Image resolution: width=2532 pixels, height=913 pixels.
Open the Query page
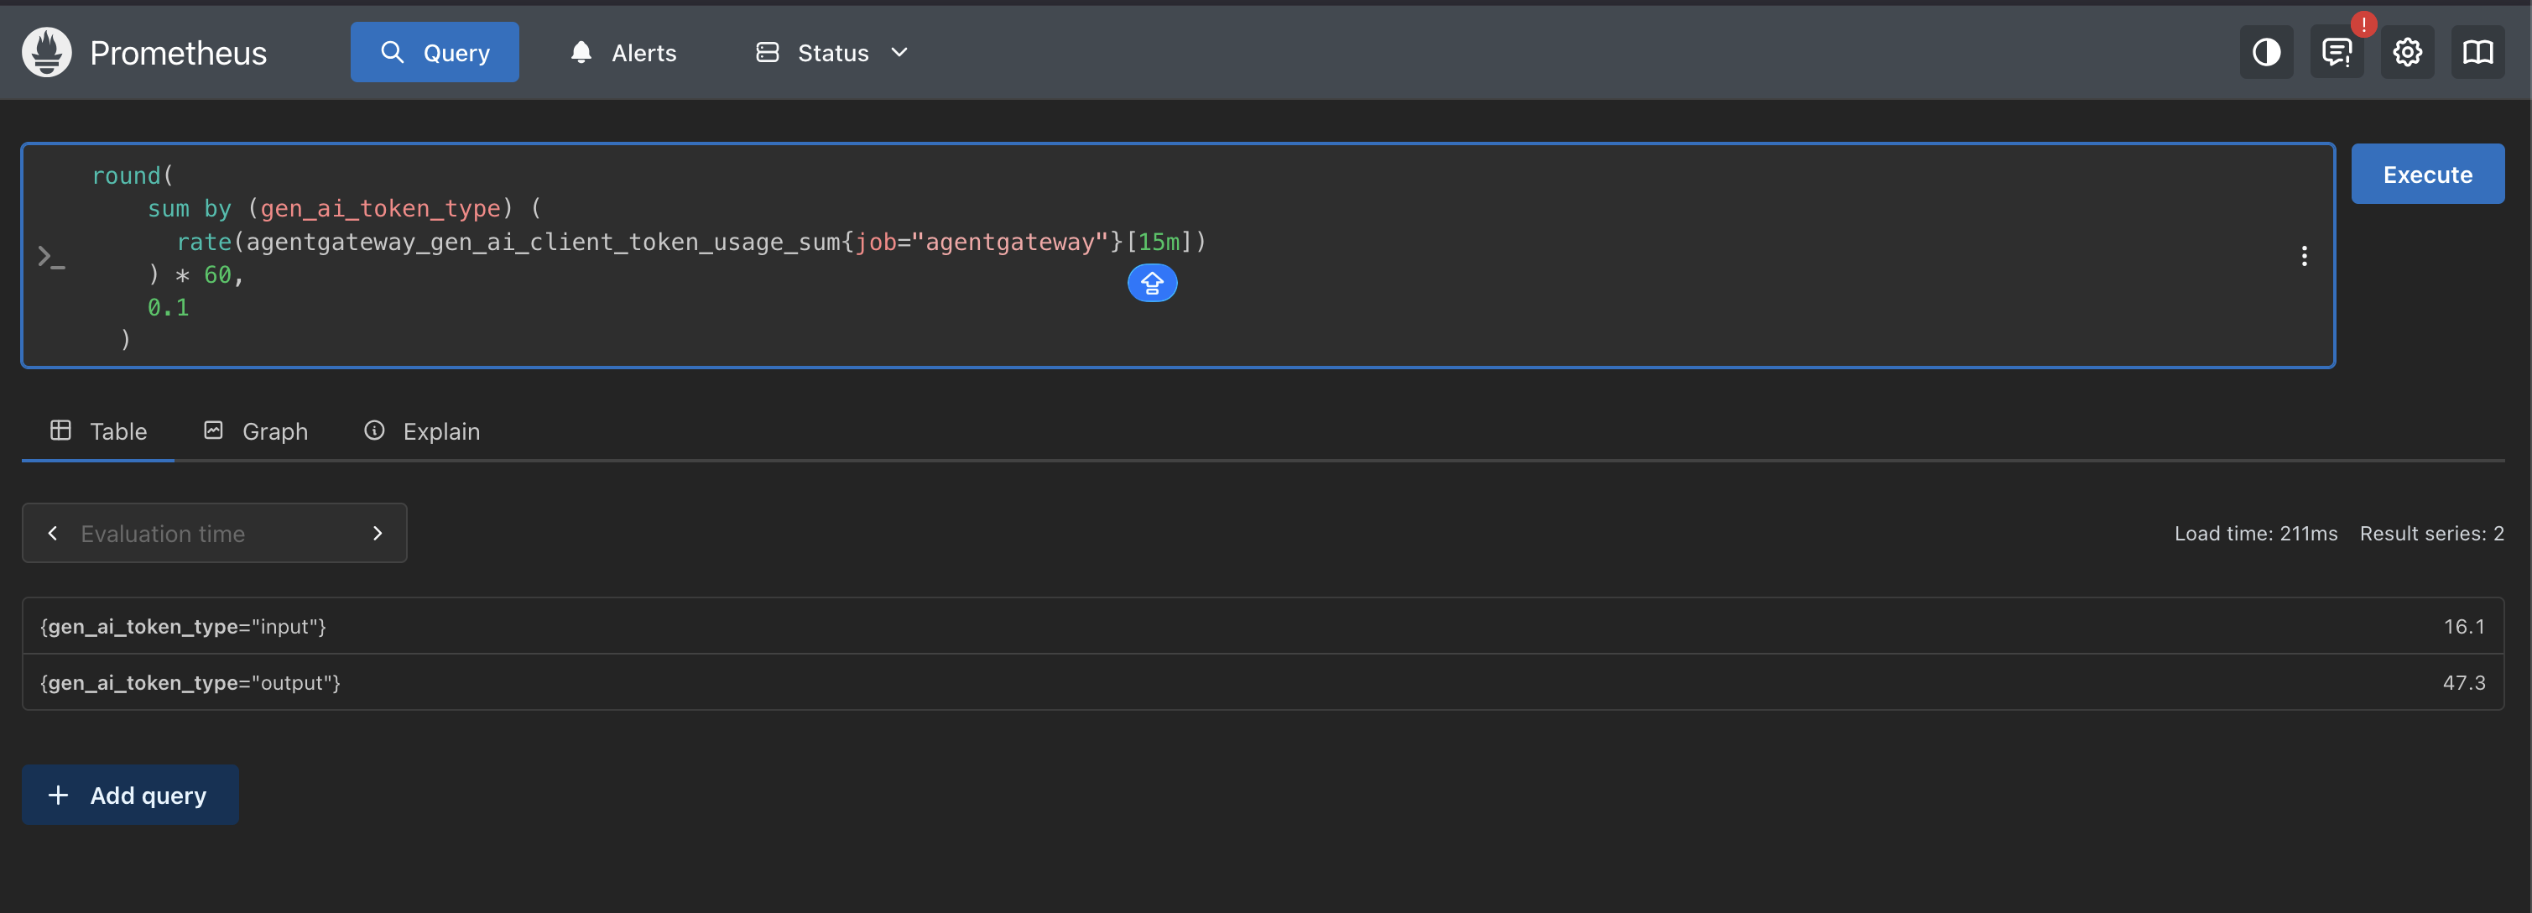click(x=435, y=52)
